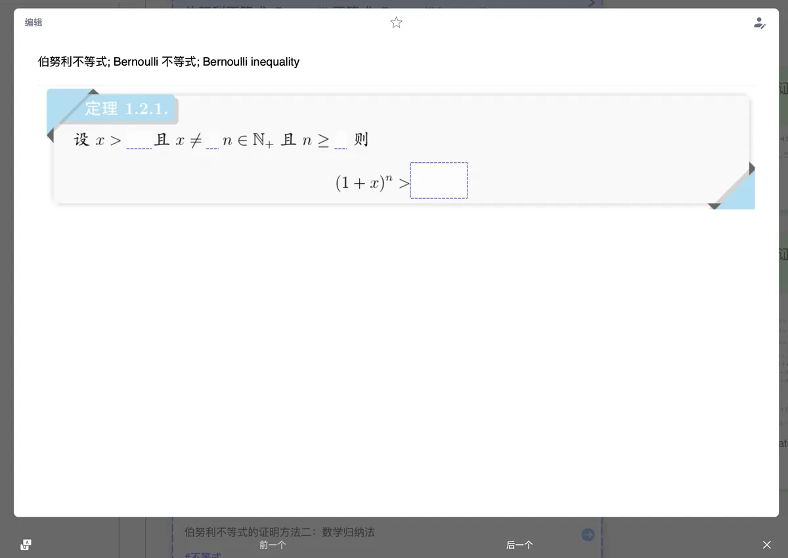Click background text 伯努利不等式的证明方法二：数学归纳法
This screenshot has width=788, height=558.
tap(280, 532)
